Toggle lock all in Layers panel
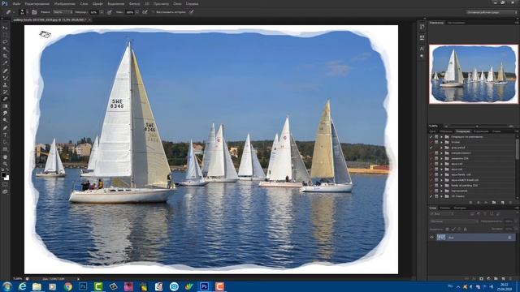Image resolution: width=520 pixels, height=292 pixels. (x=466, y=229)
